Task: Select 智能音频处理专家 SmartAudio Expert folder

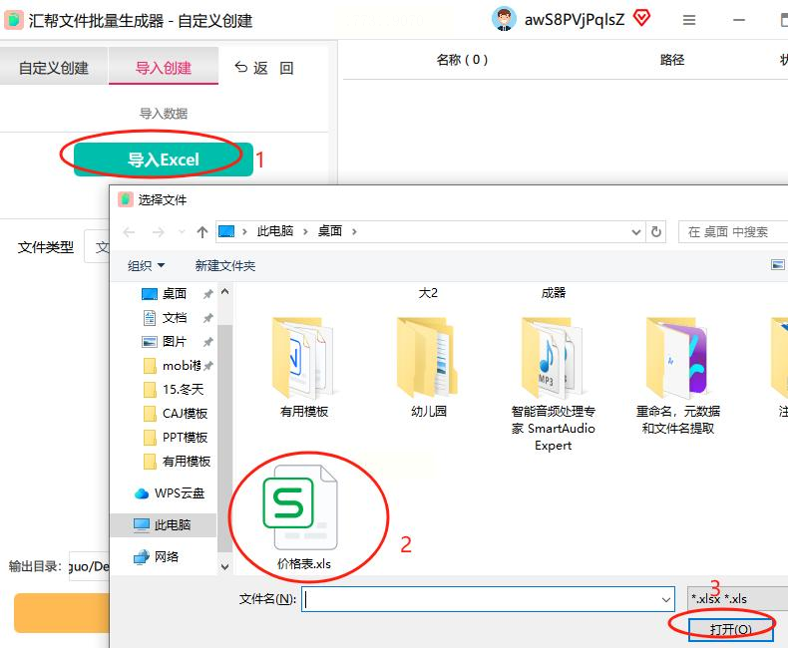Action: pos(553,384)
